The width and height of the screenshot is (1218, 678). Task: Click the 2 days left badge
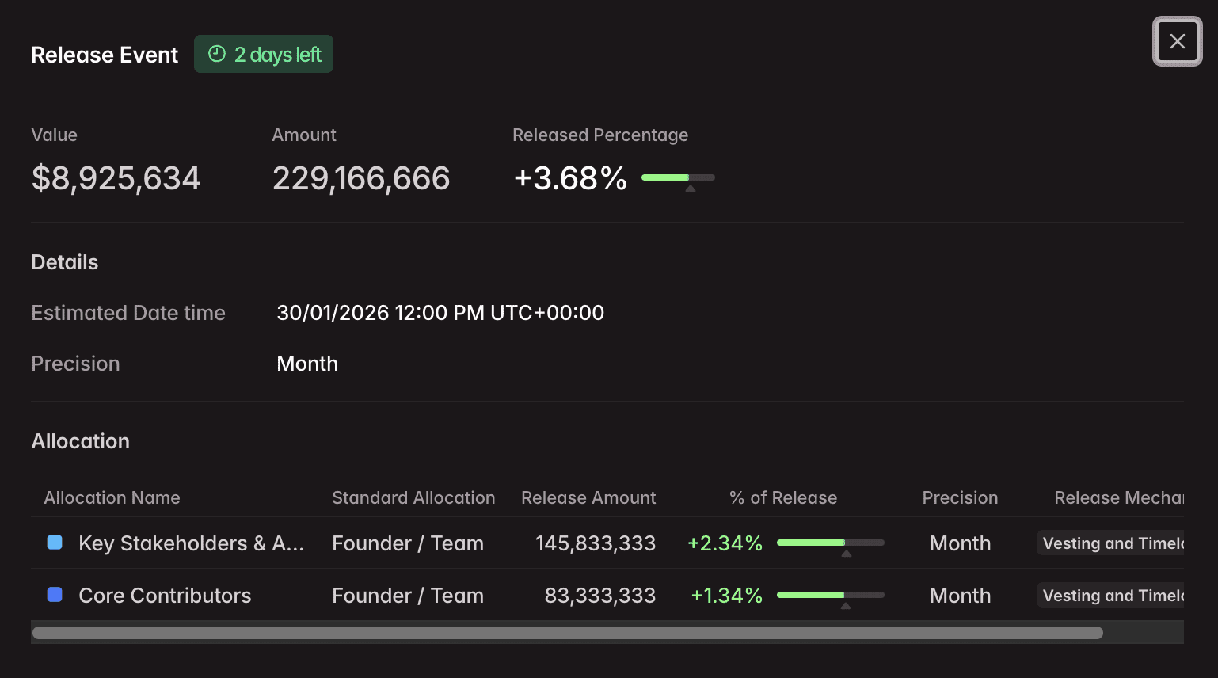pos(264,54)
